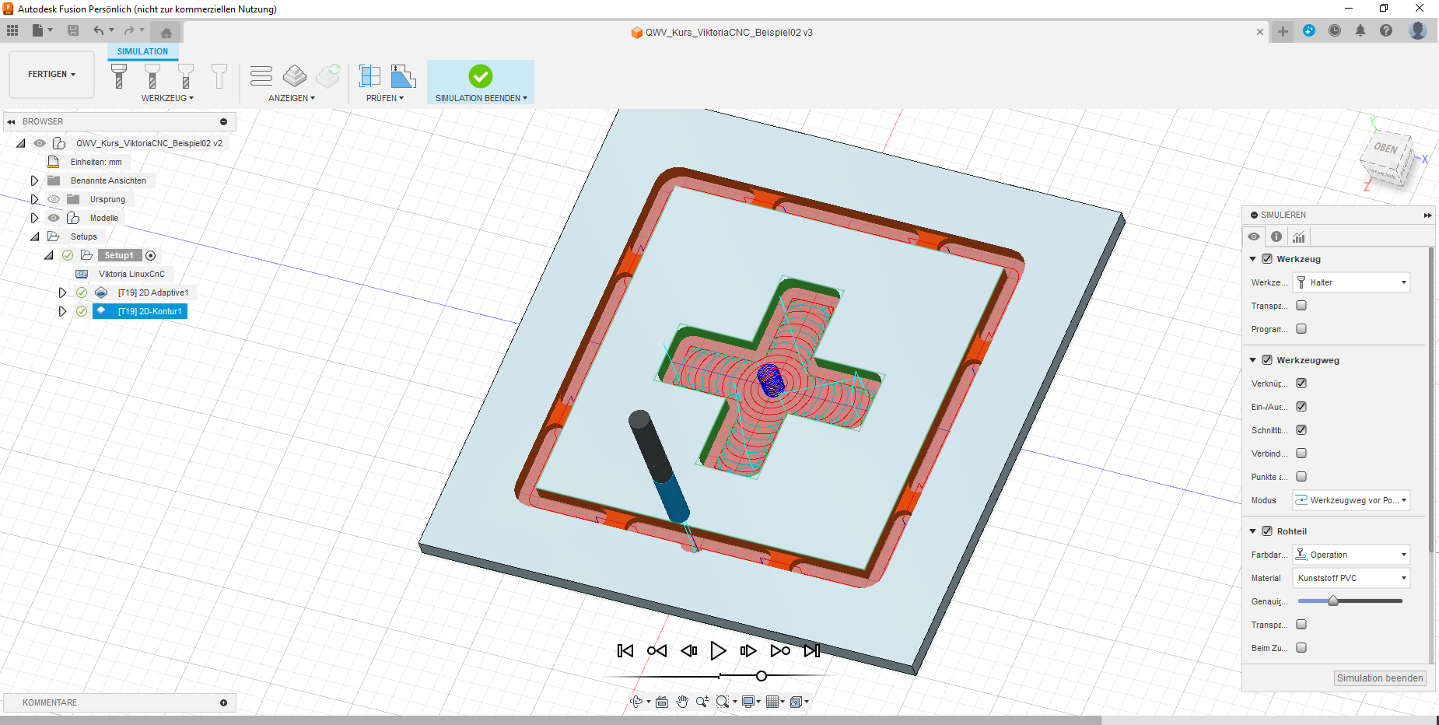This screenshot has width=1439, height=725.
Task: Toggle the Rohteil section checkbox
Action: [1267, 531]
